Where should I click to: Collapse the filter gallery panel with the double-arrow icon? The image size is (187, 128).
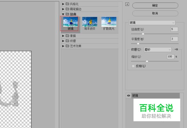(x=127, y=4)
